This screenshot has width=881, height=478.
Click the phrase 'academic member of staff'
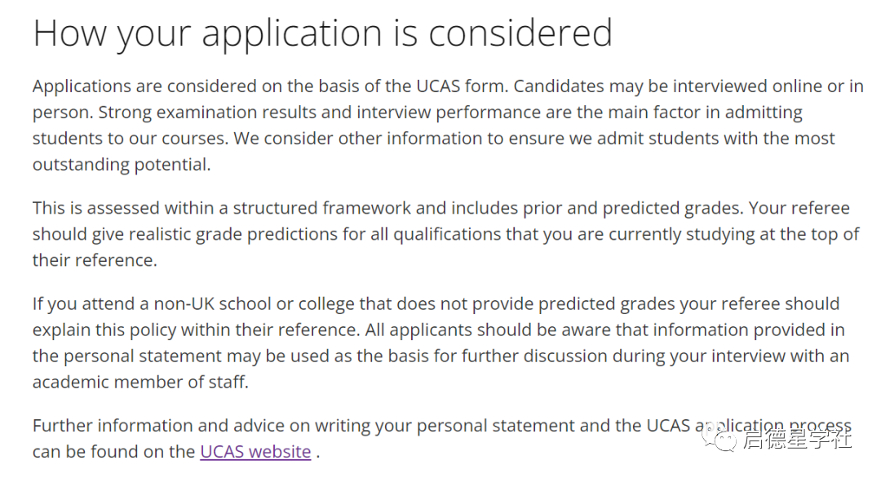(140, 382)
